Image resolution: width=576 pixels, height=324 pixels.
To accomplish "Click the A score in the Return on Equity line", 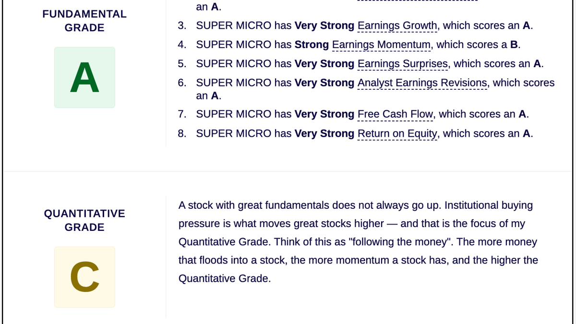I will coord(527,133).
